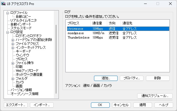Screen dimensions: 177x111
Task: Open オープンソース情報 page
Action: pos(24,94)
